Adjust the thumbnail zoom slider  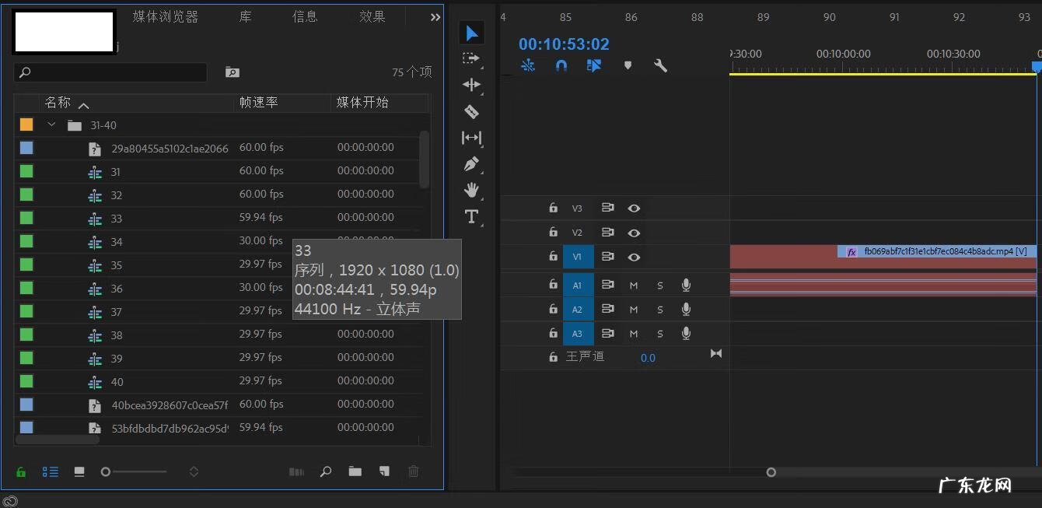click(x=107, y=471)
